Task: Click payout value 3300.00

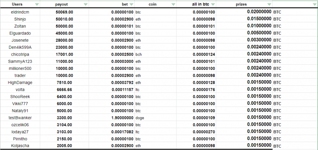Action: pyautogui.click(x=64, y=117)
